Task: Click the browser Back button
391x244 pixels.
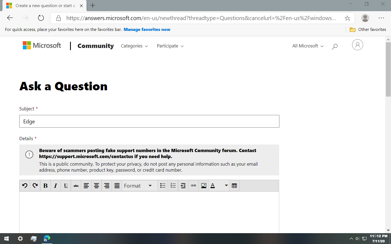Action: coord(10,18)
